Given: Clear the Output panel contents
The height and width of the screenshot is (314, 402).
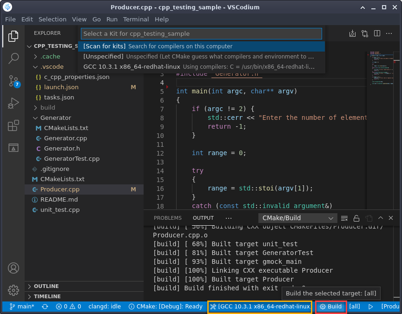Looking at the screenshot, I should click(343, 218).
